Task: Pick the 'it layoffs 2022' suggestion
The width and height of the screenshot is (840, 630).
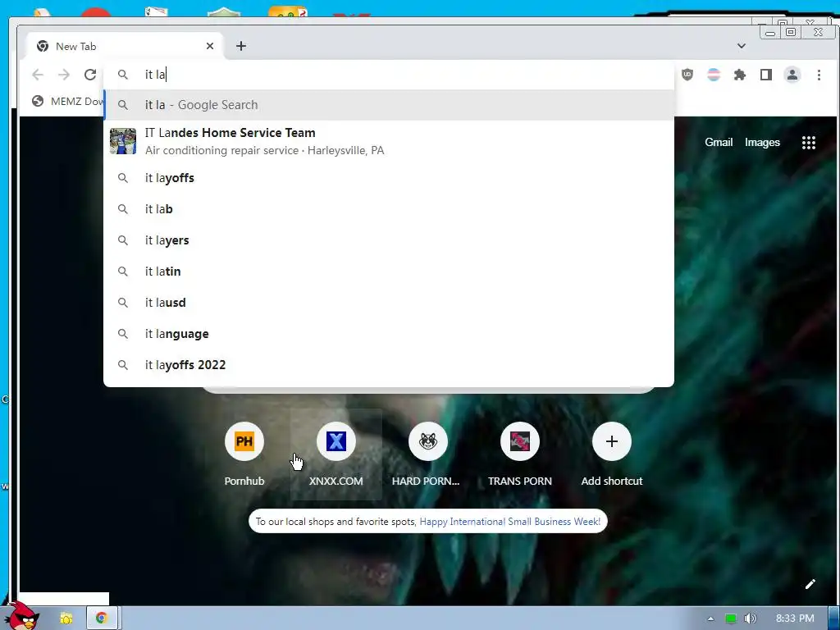Action: 389,365
